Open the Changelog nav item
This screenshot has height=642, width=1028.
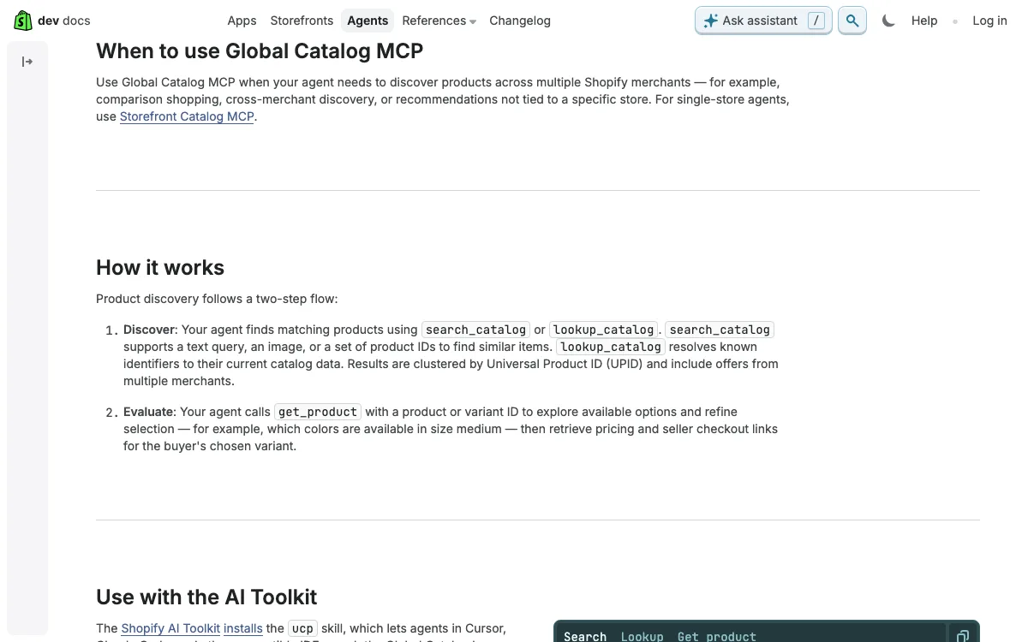point(520,21)
